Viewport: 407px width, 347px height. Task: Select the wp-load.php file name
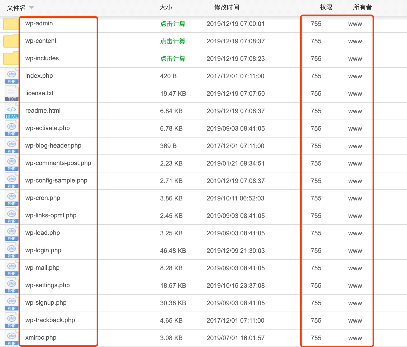[x=43, y=233]
